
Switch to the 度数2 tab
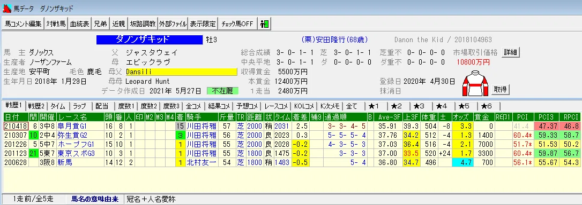[x=150, y=106]
